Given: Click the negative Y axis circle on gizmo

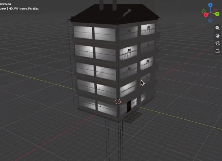Looking at the screenshot, I should [x=204, y=11].
